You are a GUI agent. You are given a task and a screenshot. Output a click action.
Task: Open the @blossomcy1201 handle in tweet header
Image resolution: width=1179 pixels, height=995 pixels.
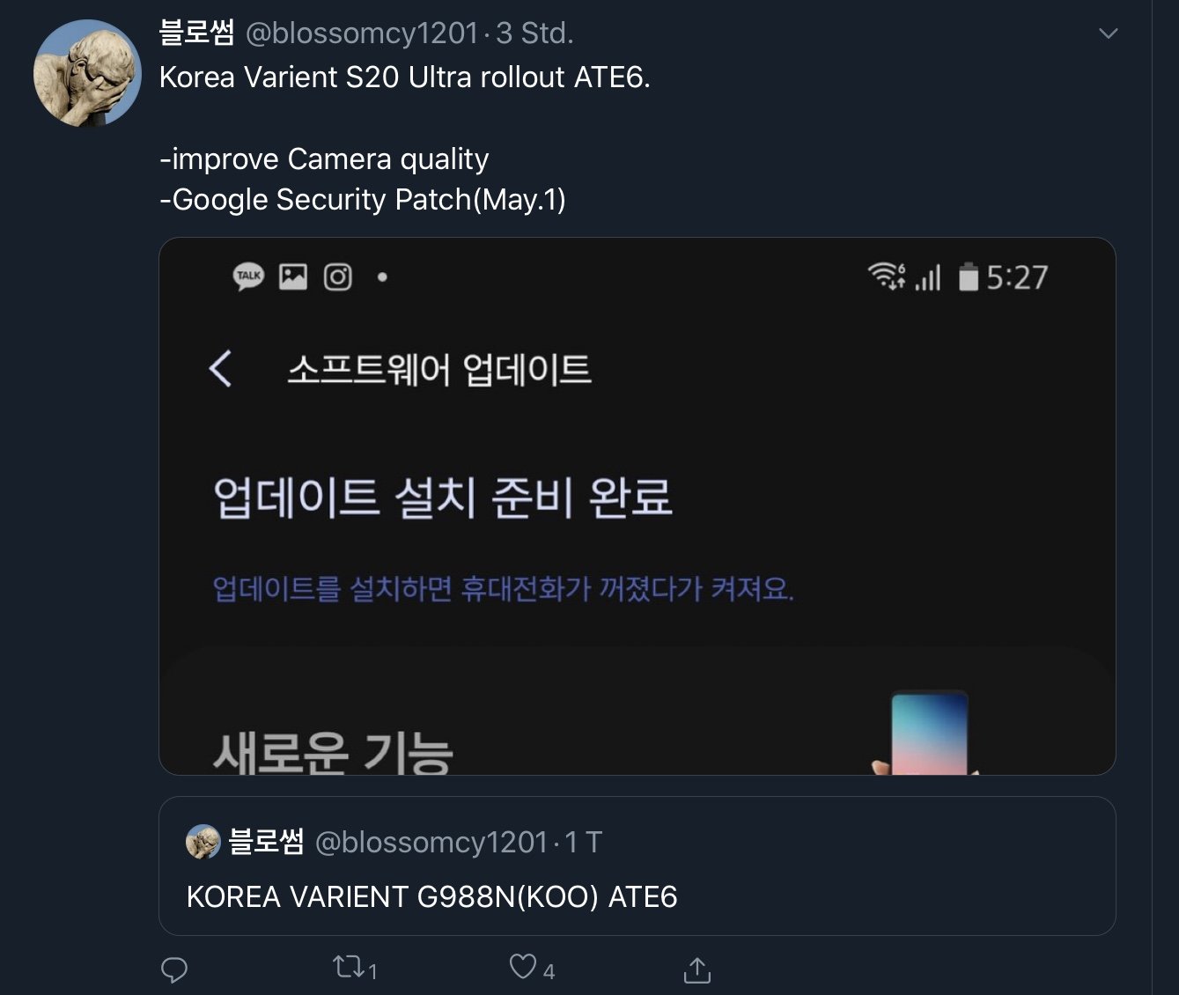click(361, 33)
